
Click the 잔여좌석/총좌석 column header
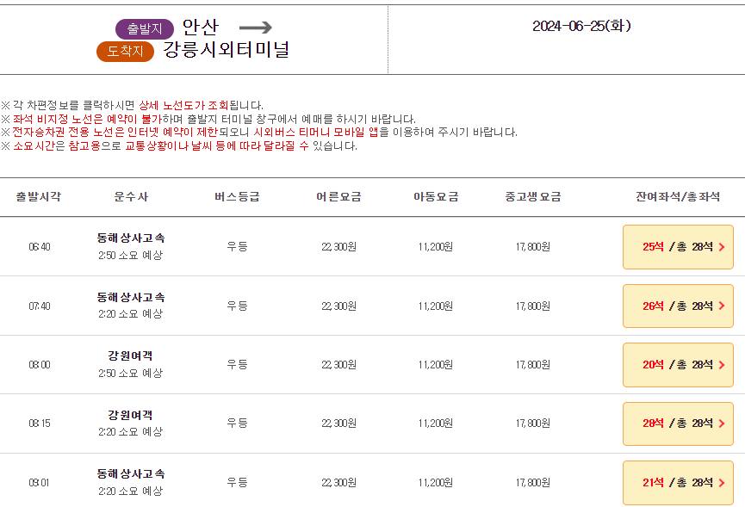(678, 195)
